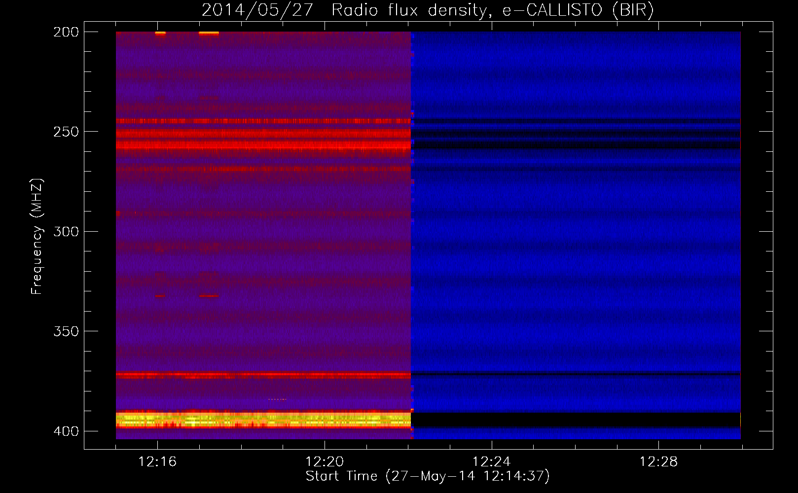Image resolution: width=798 pixels, height=493 pixels.
Task: Click the black band near 395 MHz in blue half
Action: 576,420
